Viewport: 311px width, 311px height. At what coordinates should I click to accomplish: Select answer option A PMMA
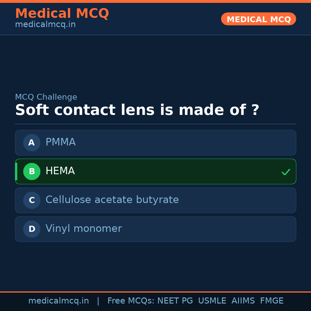tap(155, 143)
